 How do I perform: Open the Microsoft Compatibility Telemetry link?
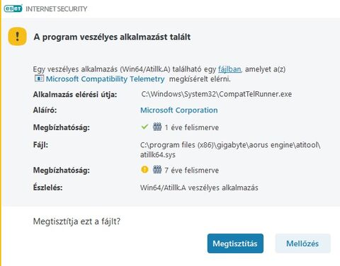(x=105, y=79)
